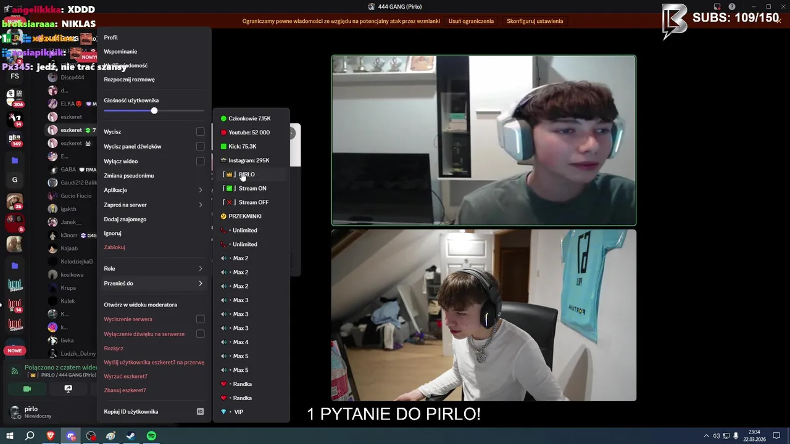The height and width of the screenshot is (444, 790).
Task: Open the G server icon
Action: [15, 180]
